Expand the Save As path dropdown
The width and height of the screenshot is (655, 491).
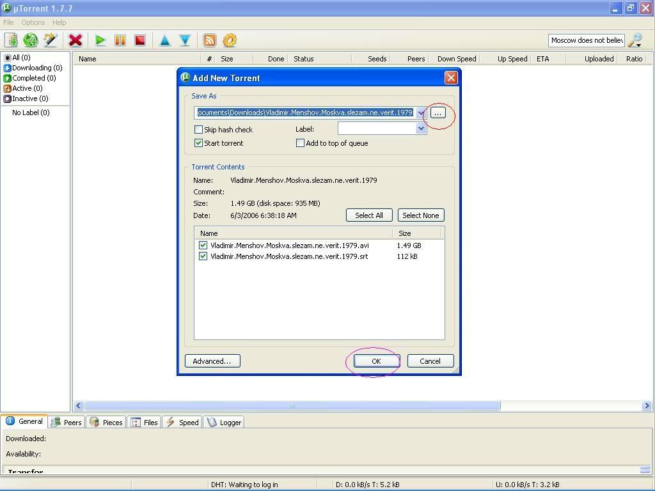click(x=421, y=113)
